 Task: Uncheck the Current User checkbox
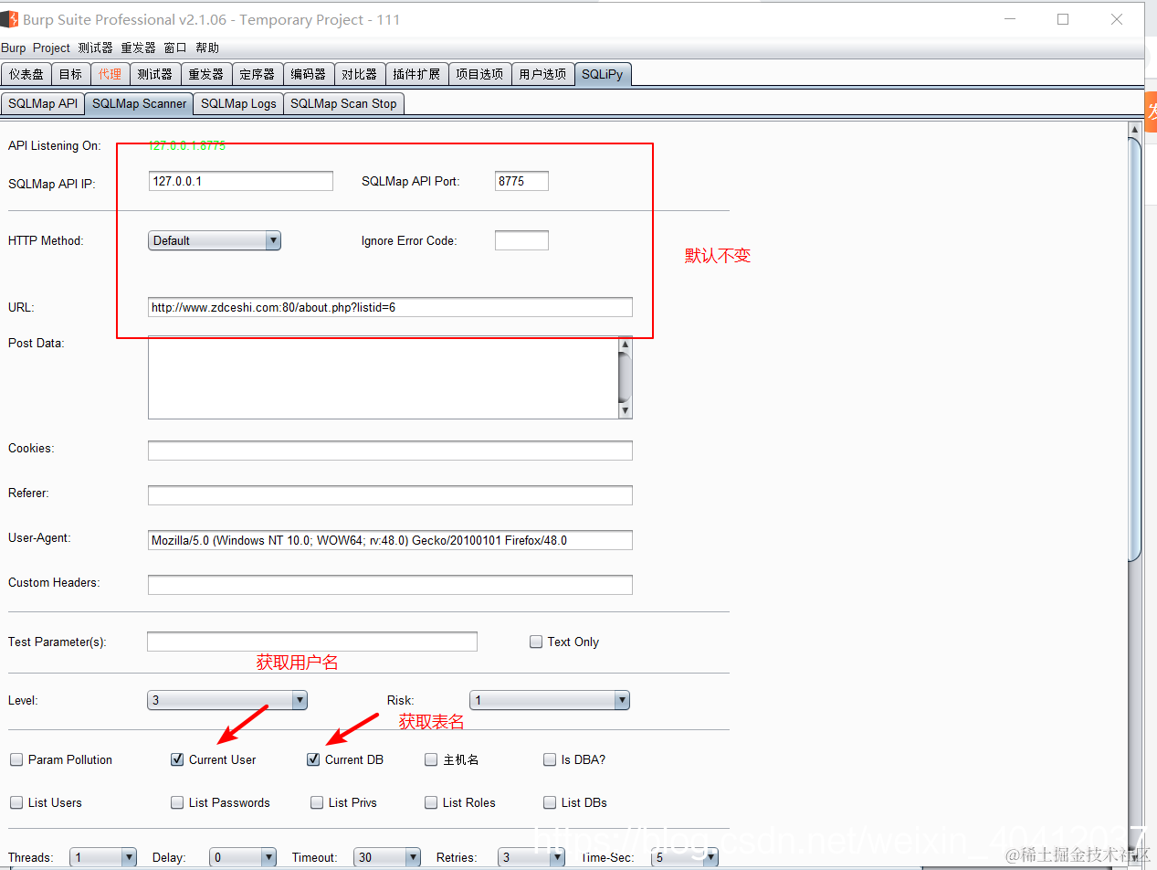pyautogui.click(x=177, y=759)
